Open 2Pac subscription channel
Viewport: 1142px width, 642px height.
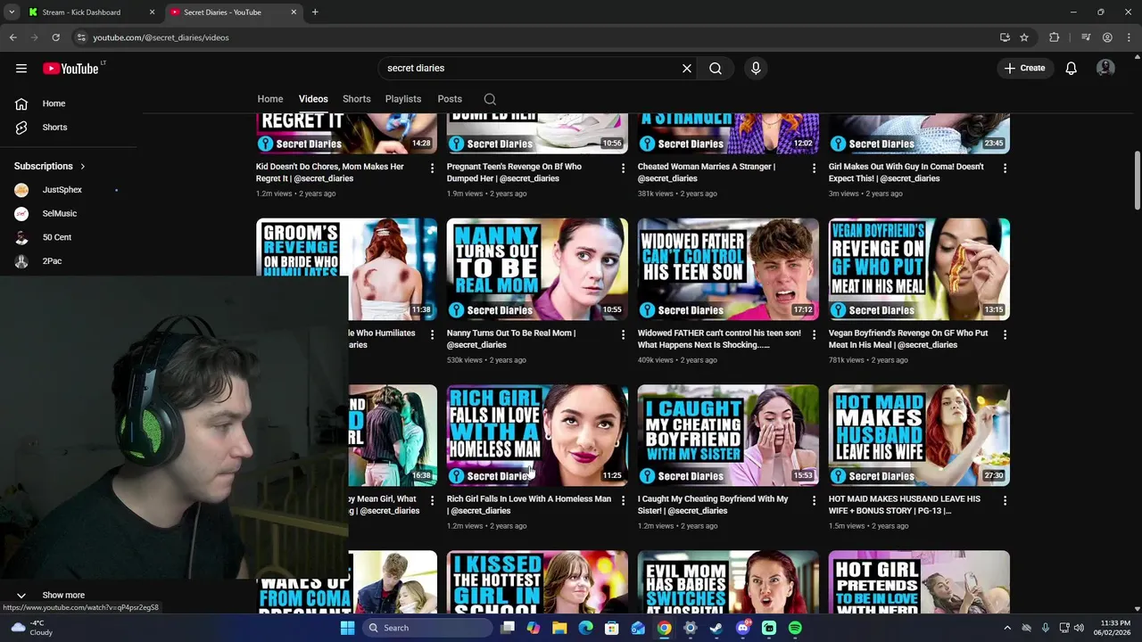point(52,261)
